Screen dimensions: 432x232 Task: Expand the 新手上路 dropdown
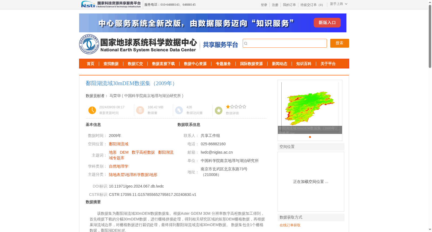(x=339, y=4)
